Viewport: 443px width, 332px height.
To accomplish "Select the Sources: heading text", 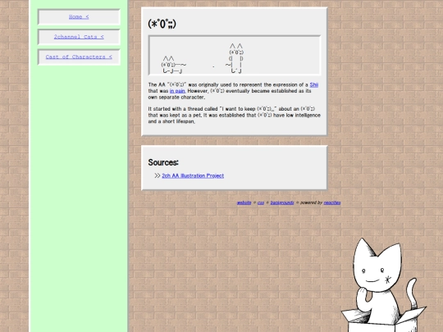I will pyautogui.click(x=163, y=162).
